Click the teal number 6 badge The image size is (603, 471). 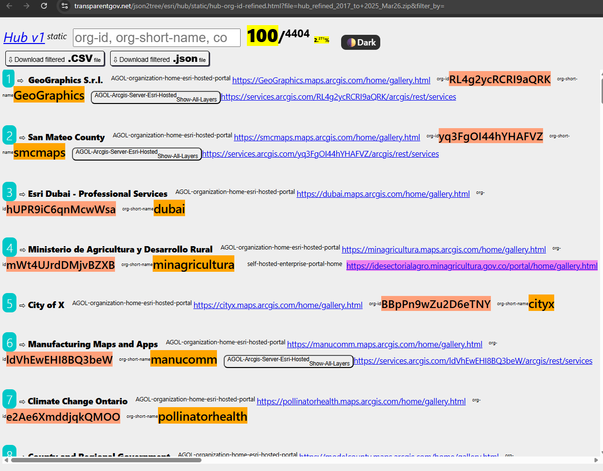pos(9,342)
